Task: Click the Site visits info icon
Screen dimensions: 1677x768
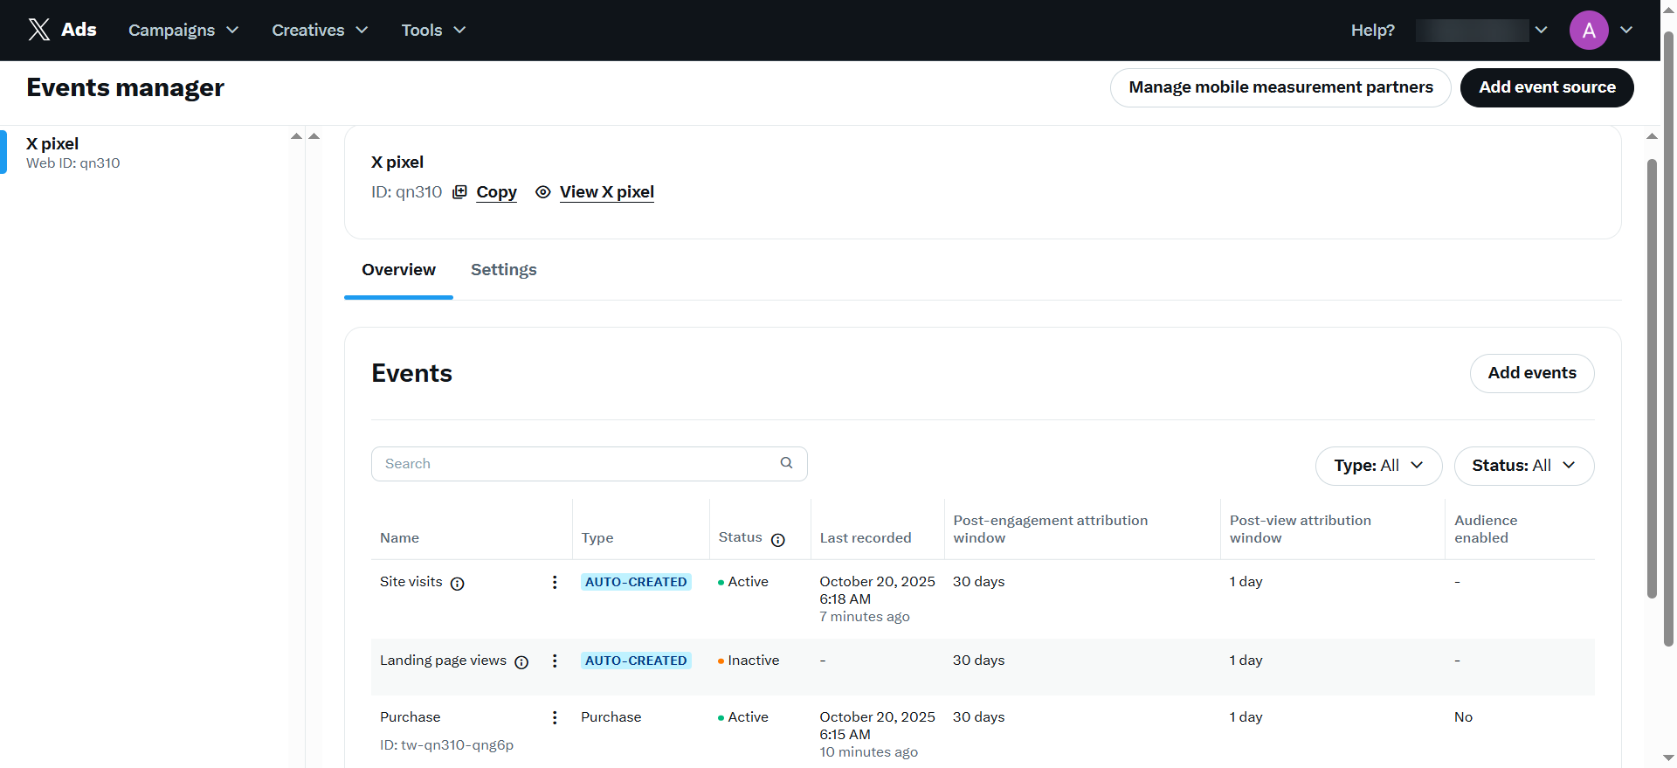Action: (457, 584)
